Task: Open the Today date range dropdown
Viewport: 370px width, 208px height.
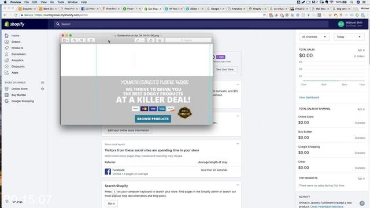Action: tap(349, 37)
